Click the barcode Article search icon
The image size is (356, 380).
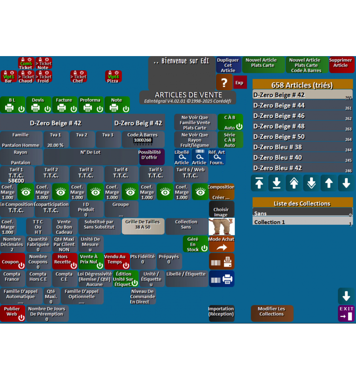point(199,157)
